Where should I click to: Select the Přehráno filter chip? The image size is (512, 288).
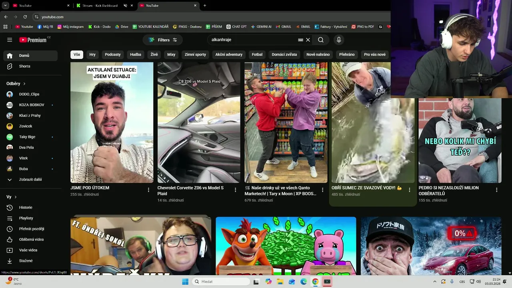pyautogui.click(x=347, y=54)
